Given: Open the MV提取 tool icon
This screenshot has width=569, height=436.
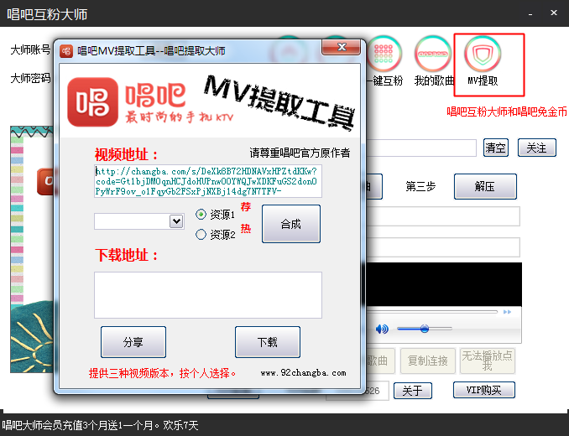Looking at the screenshot, I should pos(483,58).
